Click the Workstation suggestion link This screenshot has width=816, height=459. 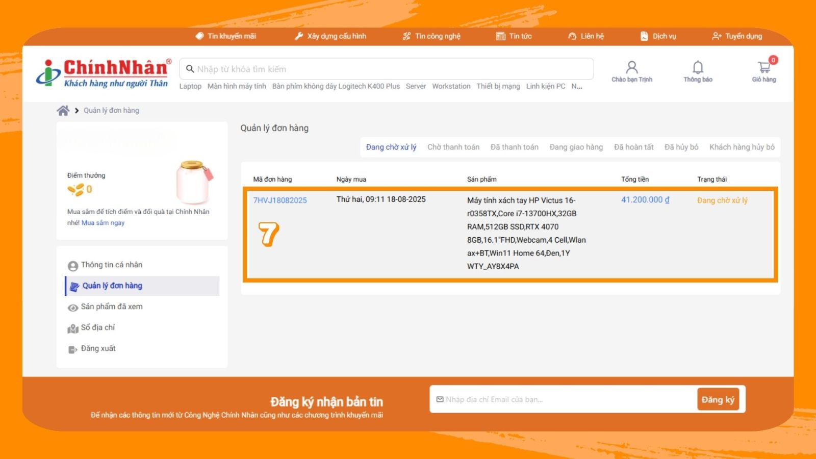pyautogui.click(x=451, y=86)
